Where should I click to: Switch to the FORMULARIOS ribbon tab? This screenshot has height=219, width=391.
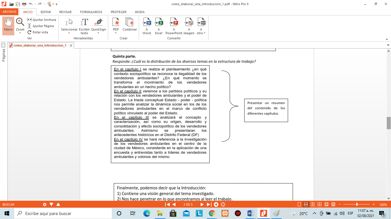91,12
